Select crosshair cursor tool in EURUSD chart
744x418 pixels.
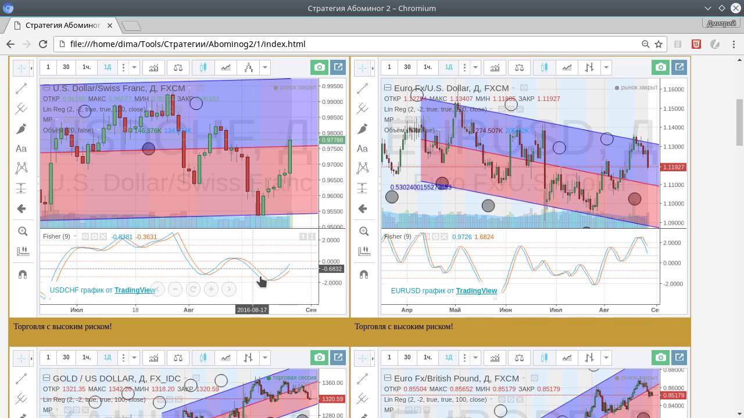click(x=363, y=68)
